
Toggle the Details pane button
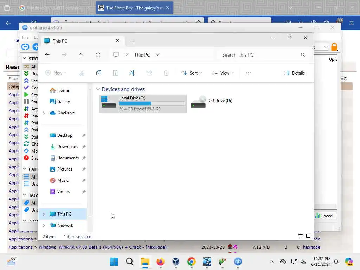point(294,73)
